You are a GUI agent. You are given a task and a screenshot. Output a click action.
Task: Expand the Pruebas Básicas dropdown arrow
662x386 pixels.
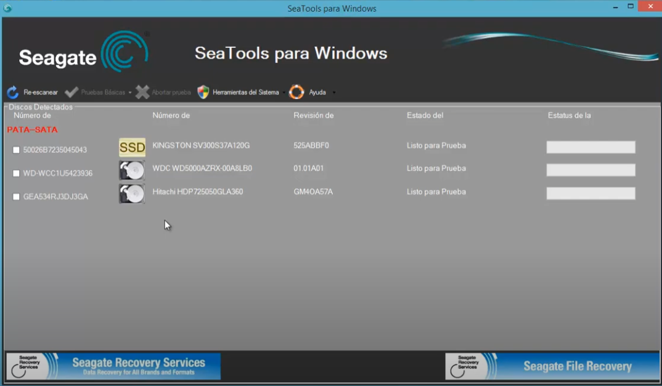[130, 93]
